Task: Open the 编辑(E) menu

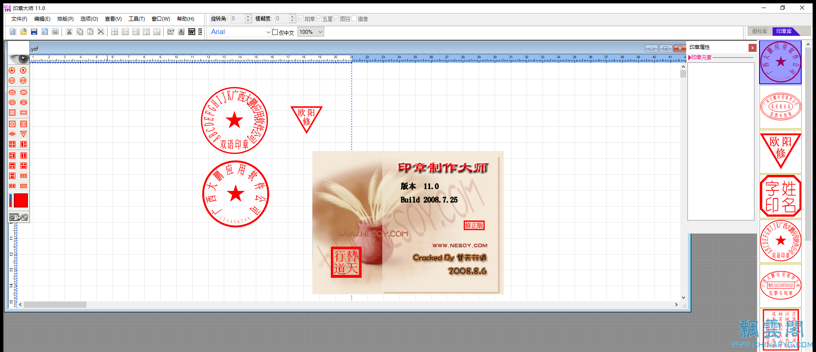Action: point(42,19)
